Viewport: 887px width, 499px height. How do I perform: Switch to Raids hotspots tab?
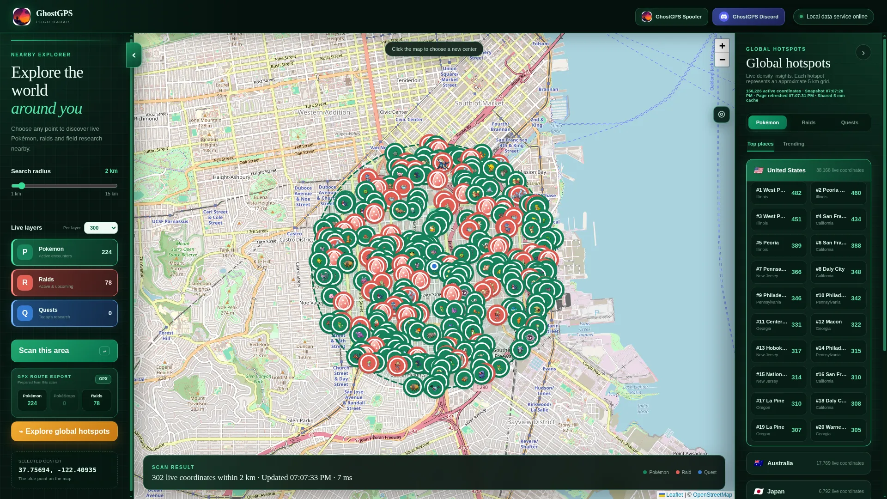coord(808,123)
